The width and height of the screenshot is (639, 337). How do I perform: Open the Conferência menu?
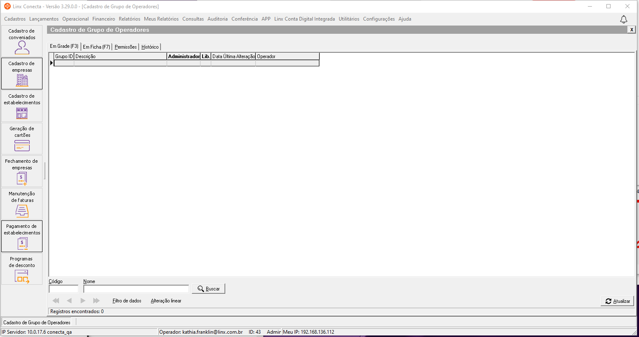coord(245,19)
